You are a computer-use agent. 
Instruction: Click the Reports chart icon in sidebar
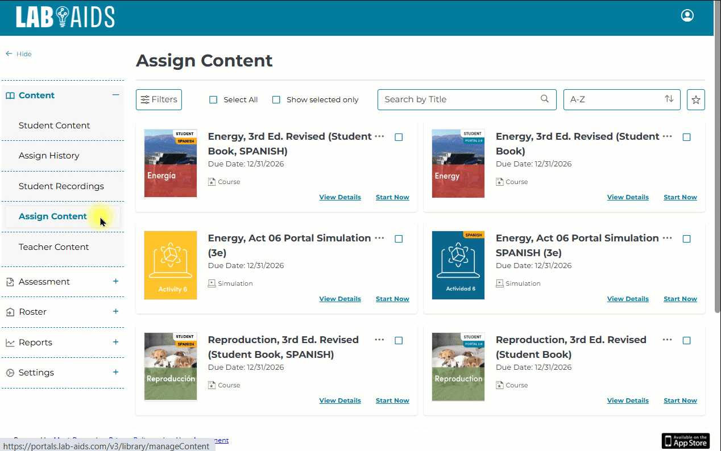click(x=10, y=343)
